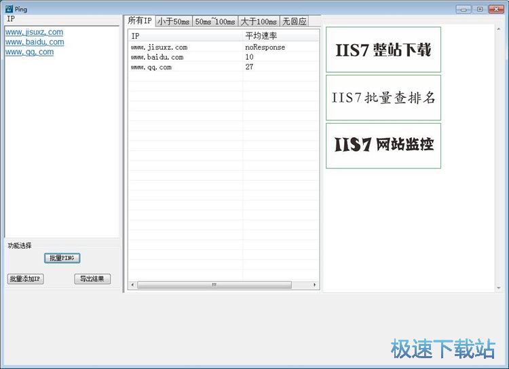Screen dimensions: 509x369
Task: Switch to the 所有IP tab
Action: (140, 21)
